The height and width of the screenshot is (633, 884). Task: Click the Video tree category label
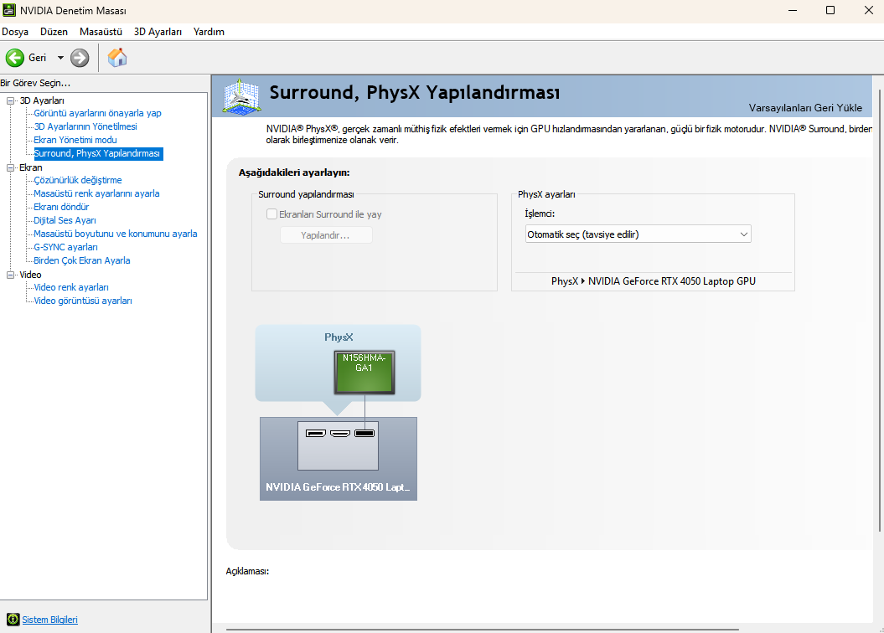[x=30, y=275]
